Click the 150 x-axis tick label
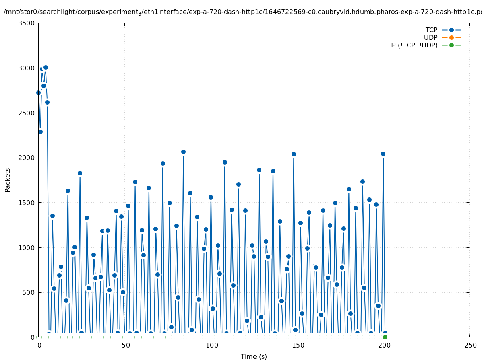The width and height of the screenshot is (482, 362). click(297, 345)
